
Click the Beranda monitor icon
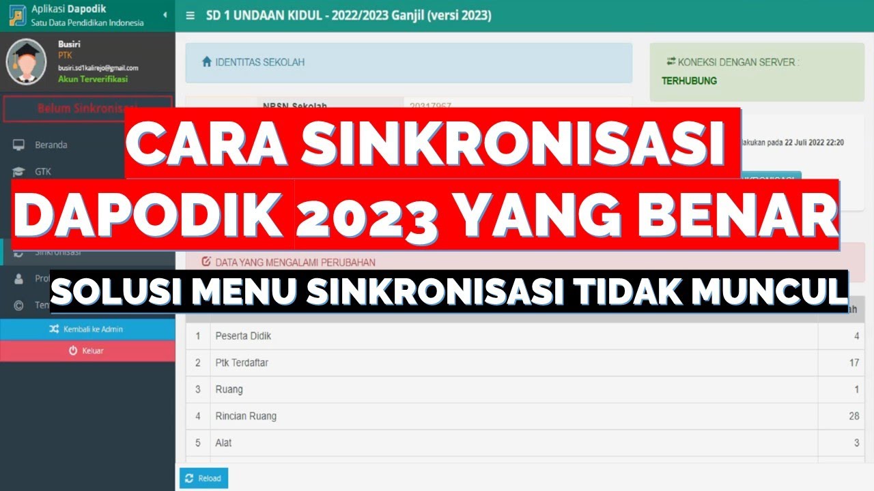click(18, 145)
